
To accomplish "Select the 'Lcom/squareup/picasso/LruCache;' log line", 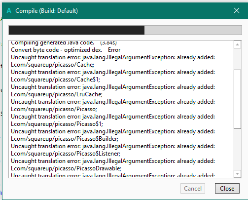I will click(57, 94).
